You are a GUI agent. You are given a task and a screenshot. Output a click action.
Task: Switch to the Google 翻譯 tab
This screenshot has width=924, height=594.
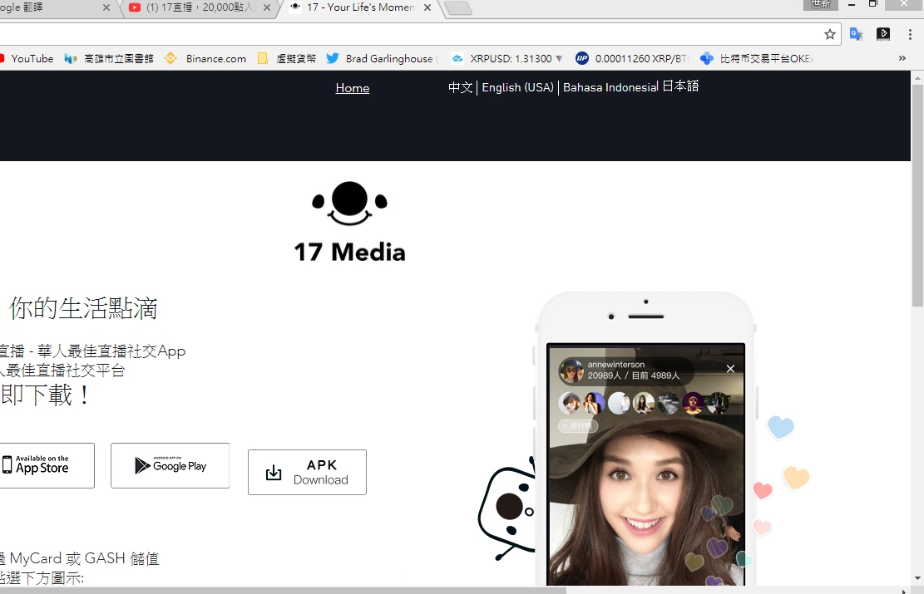pyautogui.click(x=50, y=8)
